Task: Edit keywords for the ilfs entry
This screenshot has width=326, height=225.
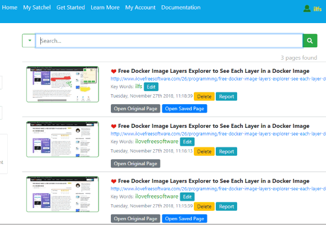Action: 151,87
